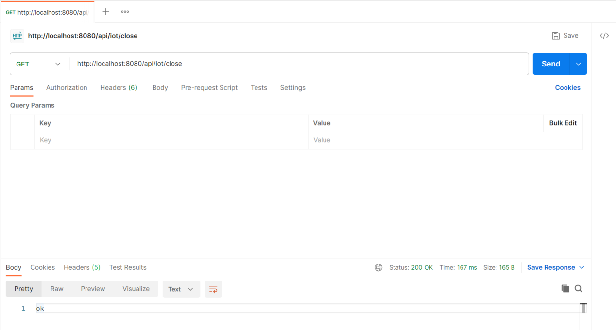The image size is (616, 330).
Task: Click the wrap lines icon in response
Action: (x=213, y=289)
